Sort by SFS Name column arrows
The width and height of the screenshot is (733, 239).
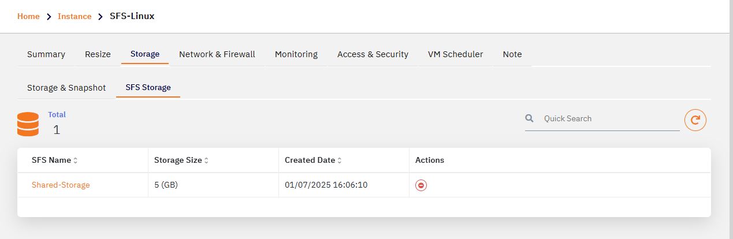pos(75,160)
